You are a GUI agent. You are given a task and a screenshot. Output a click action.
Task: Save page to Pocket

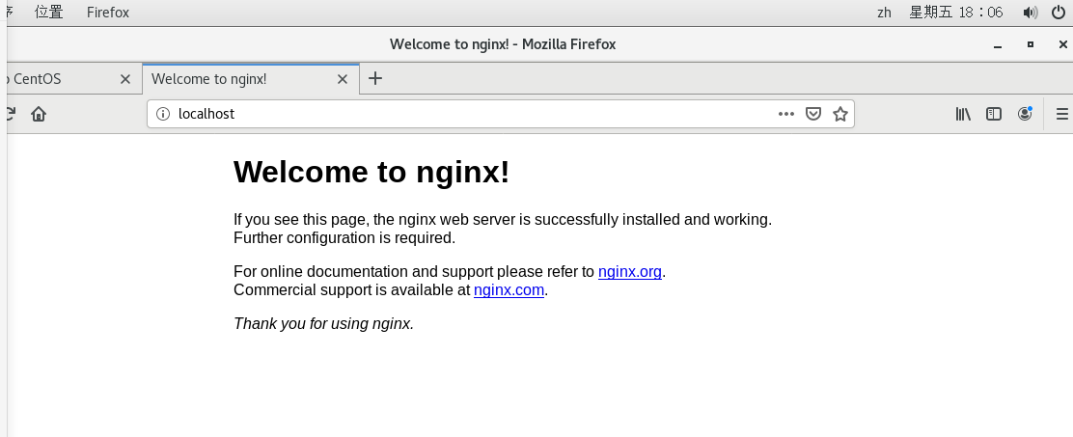point(813,114)
